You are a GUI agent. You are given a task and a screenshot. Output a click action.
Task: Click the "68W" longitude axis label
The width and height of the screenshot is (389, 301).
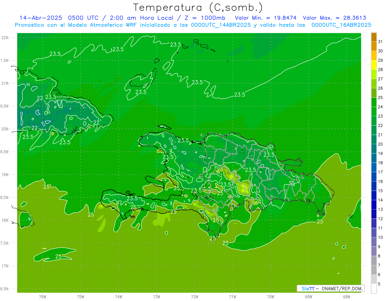coord(347,296)
